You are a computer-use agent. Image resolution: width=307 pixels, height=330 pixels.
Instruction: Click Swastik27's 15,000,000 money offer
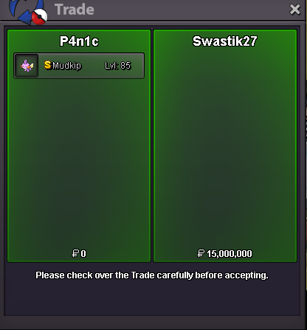pos(230,254)
